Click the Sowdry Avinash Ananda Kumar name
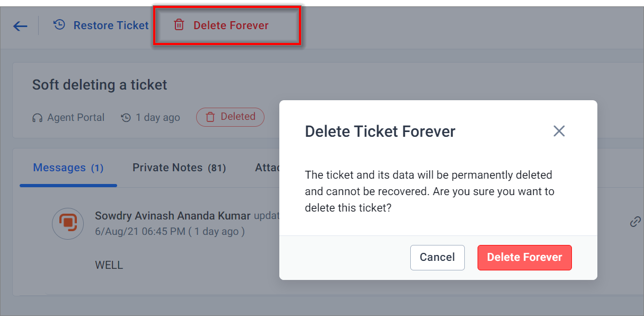644x316 pixels. pyautogui.click(x=173, y=216)
